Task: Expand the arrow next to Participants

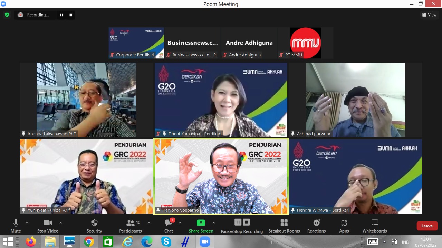Action: click(149, 223)
